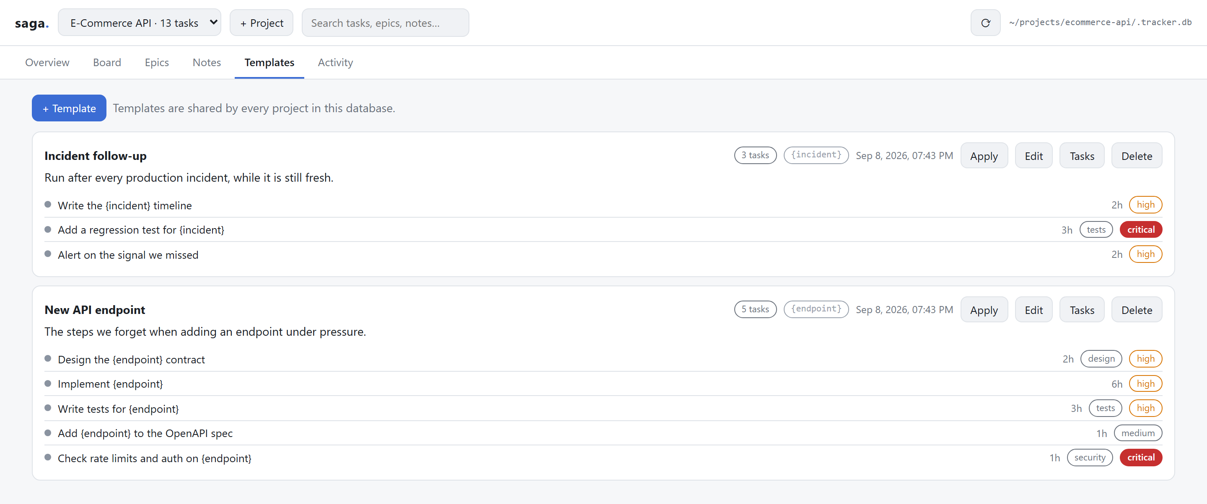Click the {incident} variable badge

click(816, 155)
